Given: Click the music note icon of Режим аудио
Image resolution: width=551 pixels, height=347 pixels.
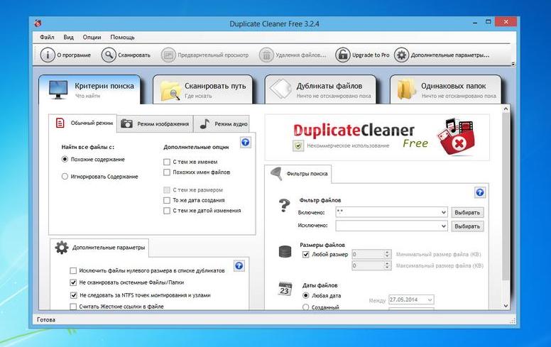Looking at the screenshot, I should 204,123.
